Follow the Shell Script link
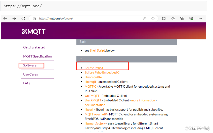This screenshot has height=133, width=213. pyautogui.click(x=97, y=51)
